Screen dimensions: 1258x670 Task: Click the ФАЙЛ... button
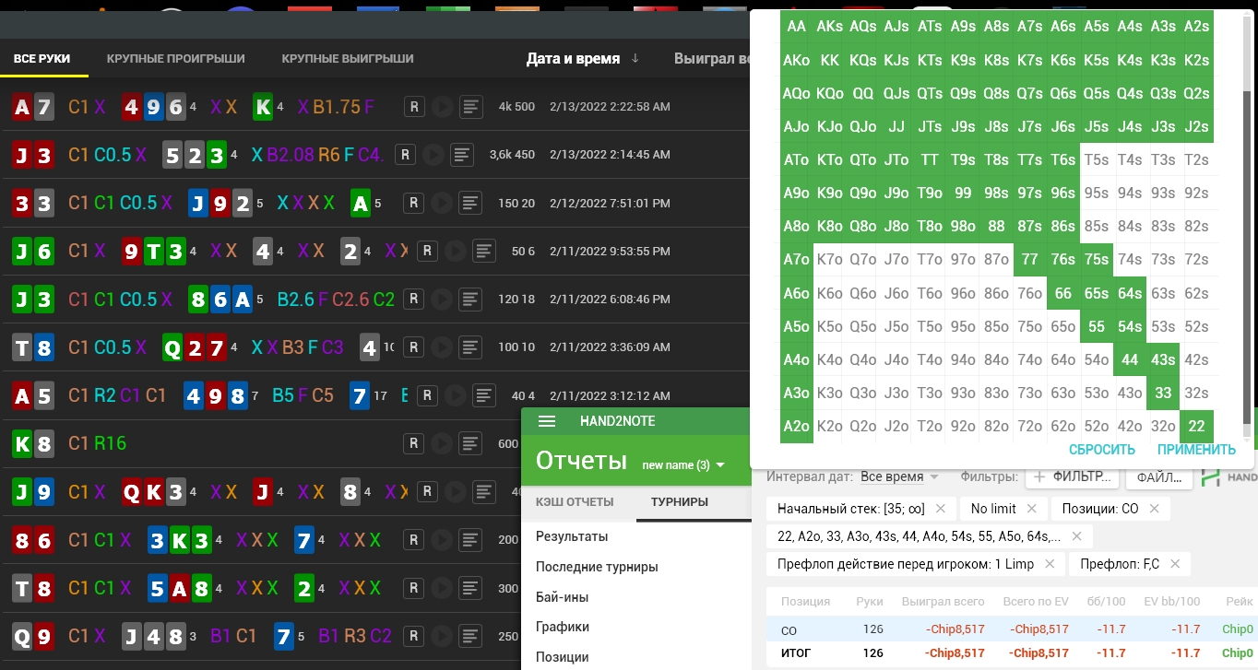tap(1159, 477)
